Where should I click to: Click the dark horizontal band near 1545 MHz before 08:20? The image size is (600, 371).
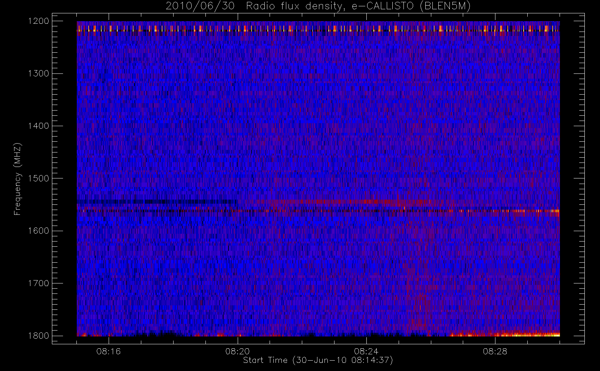click(x=157, y=202)
